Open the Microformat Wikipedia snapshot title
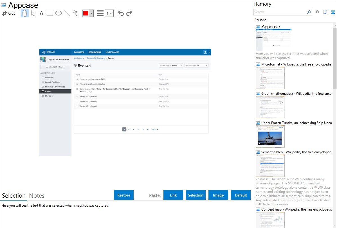The height and width of the screenshot is (228, 337). point(296,64)
